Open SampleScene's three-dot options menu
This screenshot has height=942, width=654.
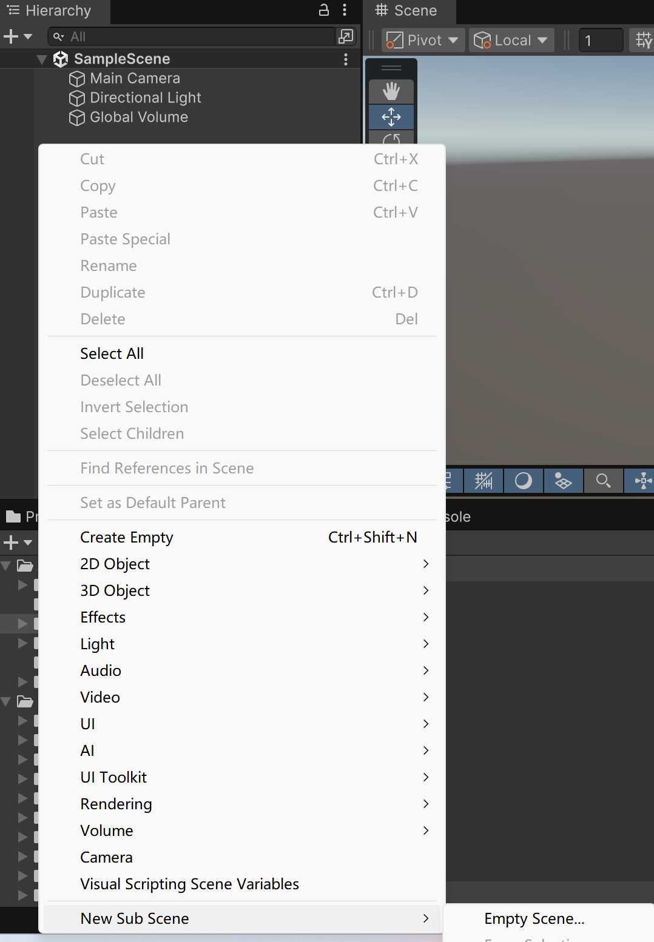(346, 59)
